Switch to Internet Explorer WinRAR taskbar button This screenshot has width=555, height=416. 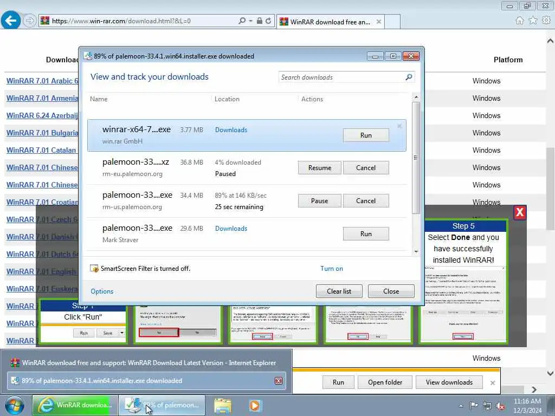click(75, 405)
